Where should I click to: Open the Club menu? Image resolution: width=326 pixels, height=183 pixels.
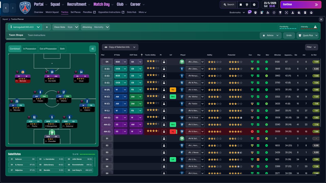click(x=122, y=4)
